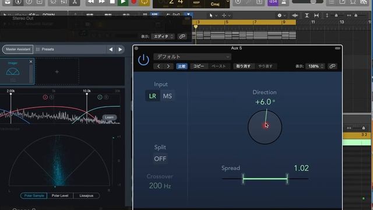
Task: Open the pointer tool menu
Action: coord(213,16)
